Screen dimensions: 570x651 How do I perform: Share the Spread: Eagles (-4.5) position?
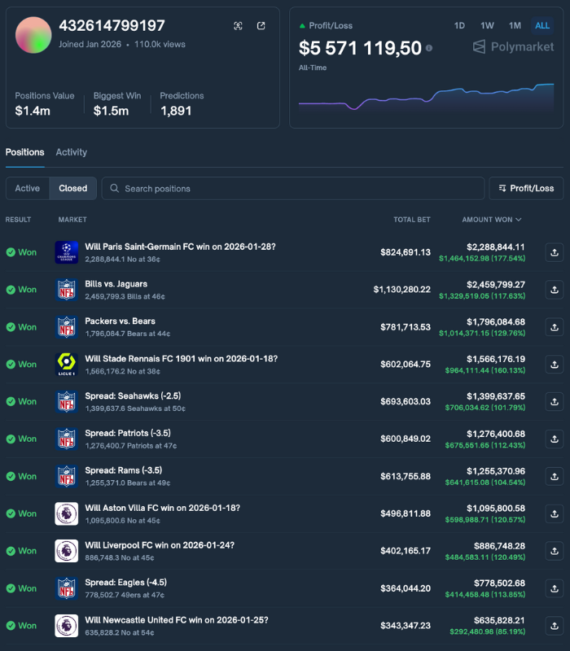[555, 588]
